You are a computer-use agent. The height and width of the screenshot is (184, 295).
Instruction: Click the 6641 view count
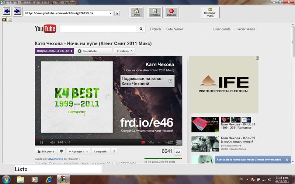(167, 151)
